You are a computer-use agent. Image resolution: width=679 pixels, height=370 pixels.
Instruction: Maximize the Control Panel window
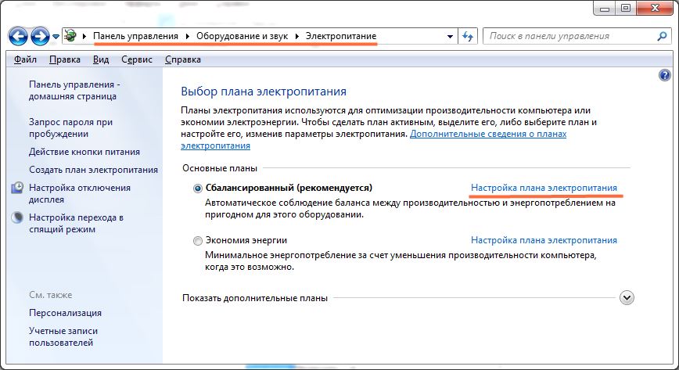(x=625, y=9)
